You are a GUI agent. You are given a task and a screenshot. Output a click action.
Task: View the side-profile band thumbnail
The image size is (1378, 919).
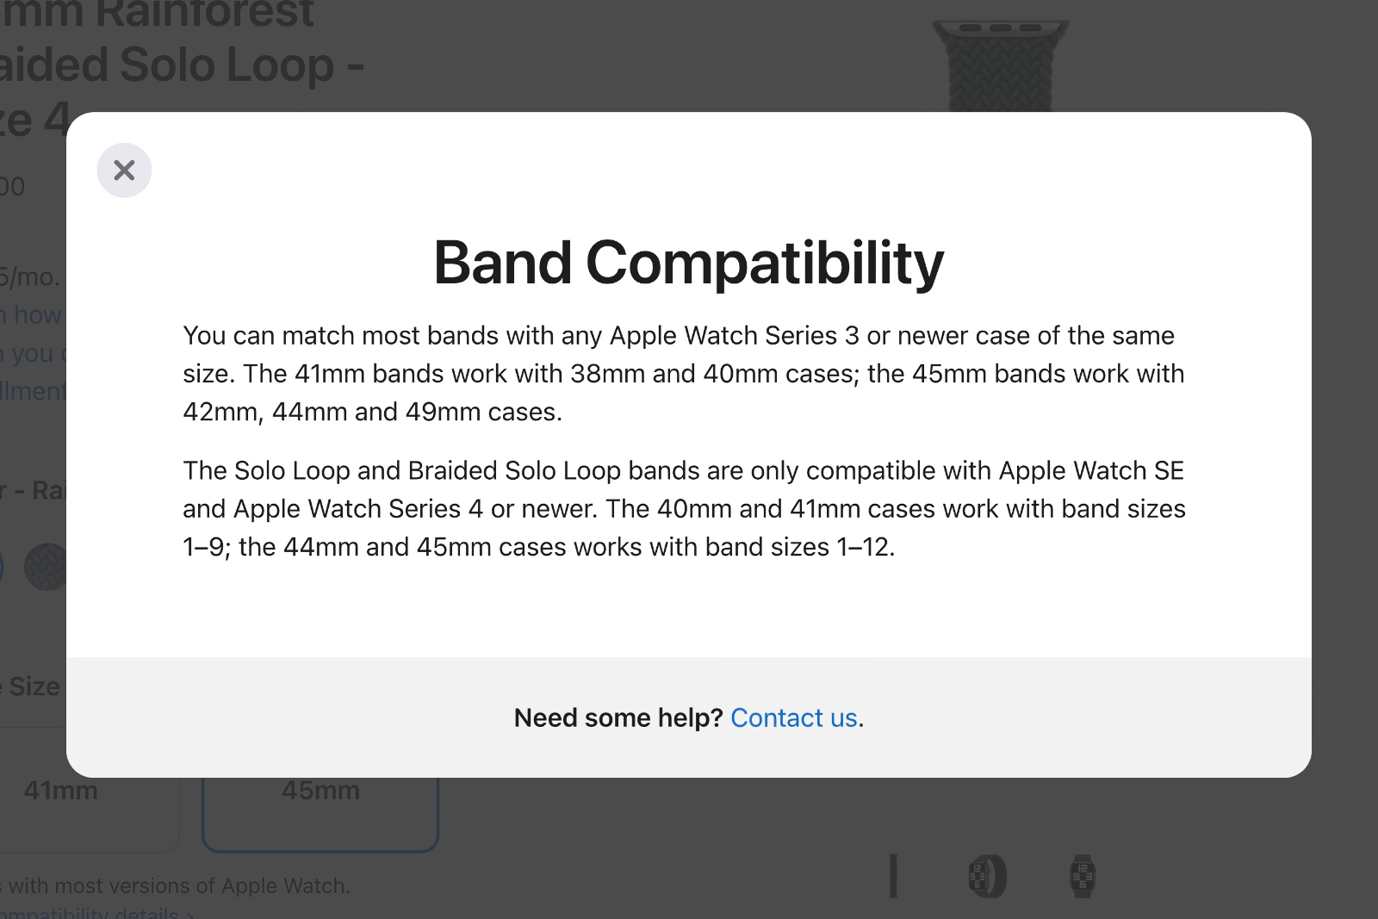[x=894, y=876]
